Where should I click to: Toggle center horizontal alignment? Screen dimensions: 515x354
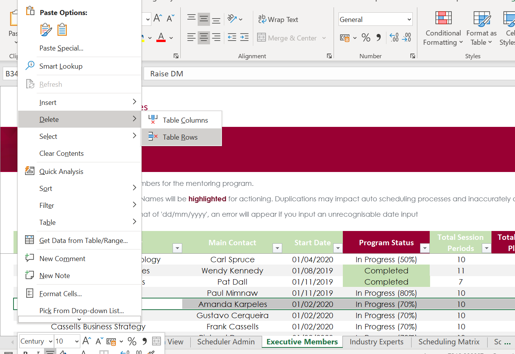[x=204, y=37]
